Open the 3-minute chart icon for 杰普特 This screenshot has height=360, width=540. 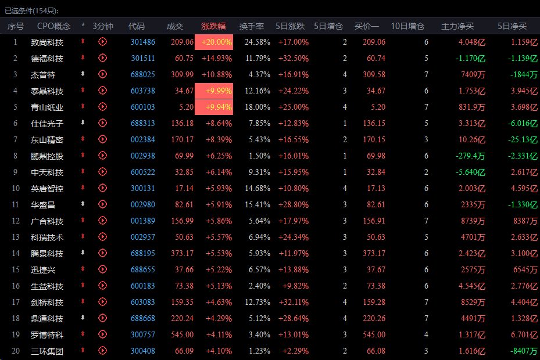[103, 74]
